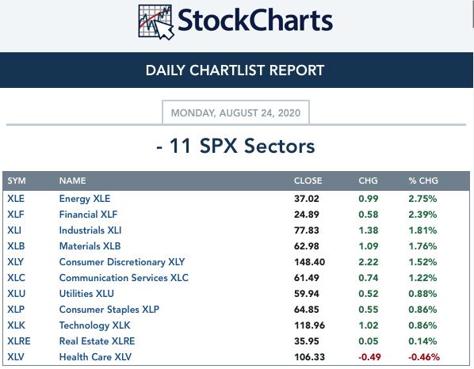The image size is (474, 369).
Task: Click the Monday, August 24, 2020 date box
Action: click(x=235, y=112)
